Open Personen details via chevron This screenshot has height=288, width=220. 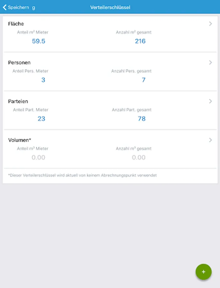tap(210, 62)
